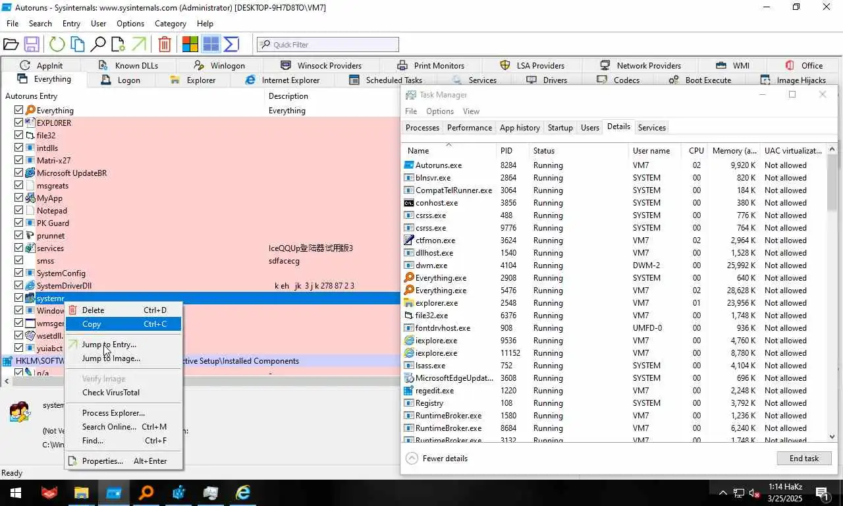Click the Task Manager vertical scrollbar down arrow
843x506 pixels.
coord(832,436)
